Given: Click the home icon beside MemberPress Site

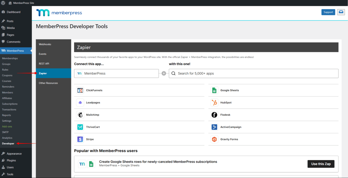Looking at the screenshot, I should tap(10, 3).
